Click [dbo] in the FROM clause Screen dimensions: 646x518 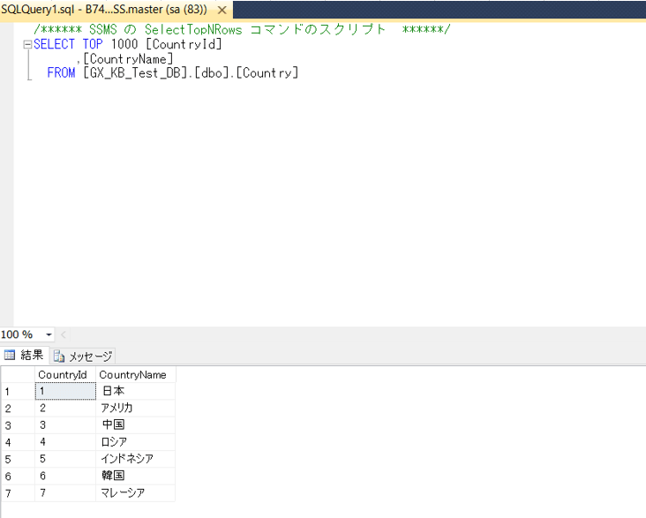211,73
